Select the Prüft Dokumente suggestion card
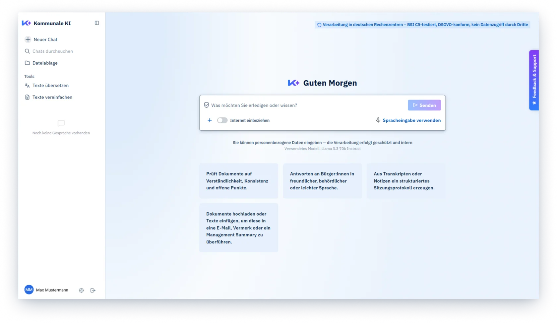557x323 pixels. coord(239,181)
